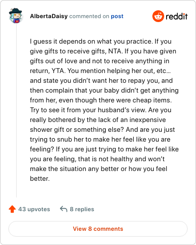Open AlbertaDaisy's avatar image
The width and height of the screenshot is (196, 245).
(16, 16)
